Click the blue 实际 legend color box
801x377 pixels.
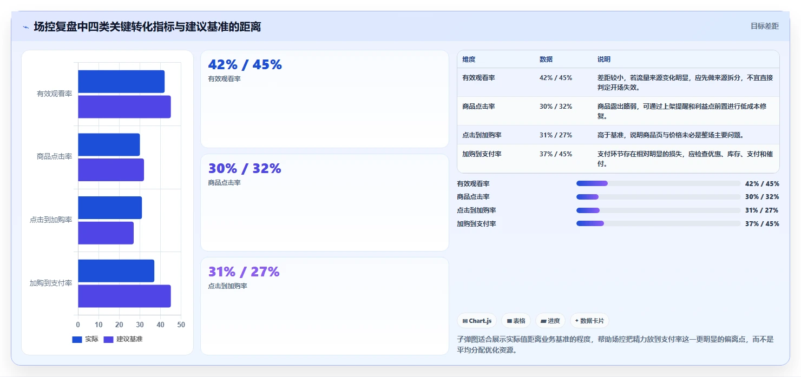[77, 339]
